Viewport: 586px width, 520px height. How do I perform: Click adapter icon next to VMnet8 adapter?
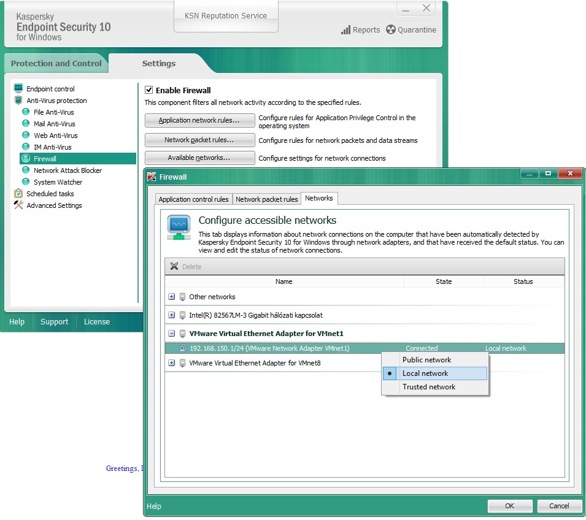182,363
